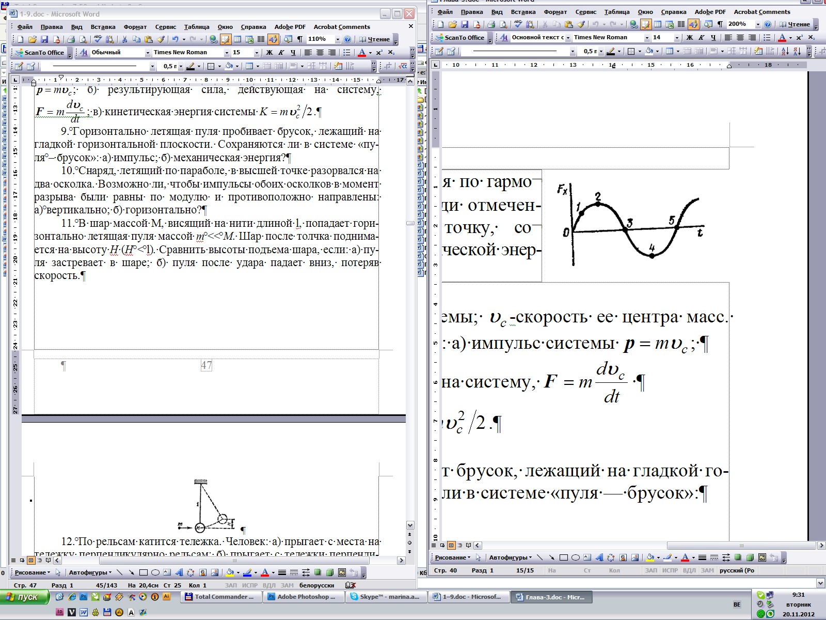Toggle Bold (Ж) in 1-9.doc window
The width and height of the screenshot is (826, 620).
pos(269,53)
